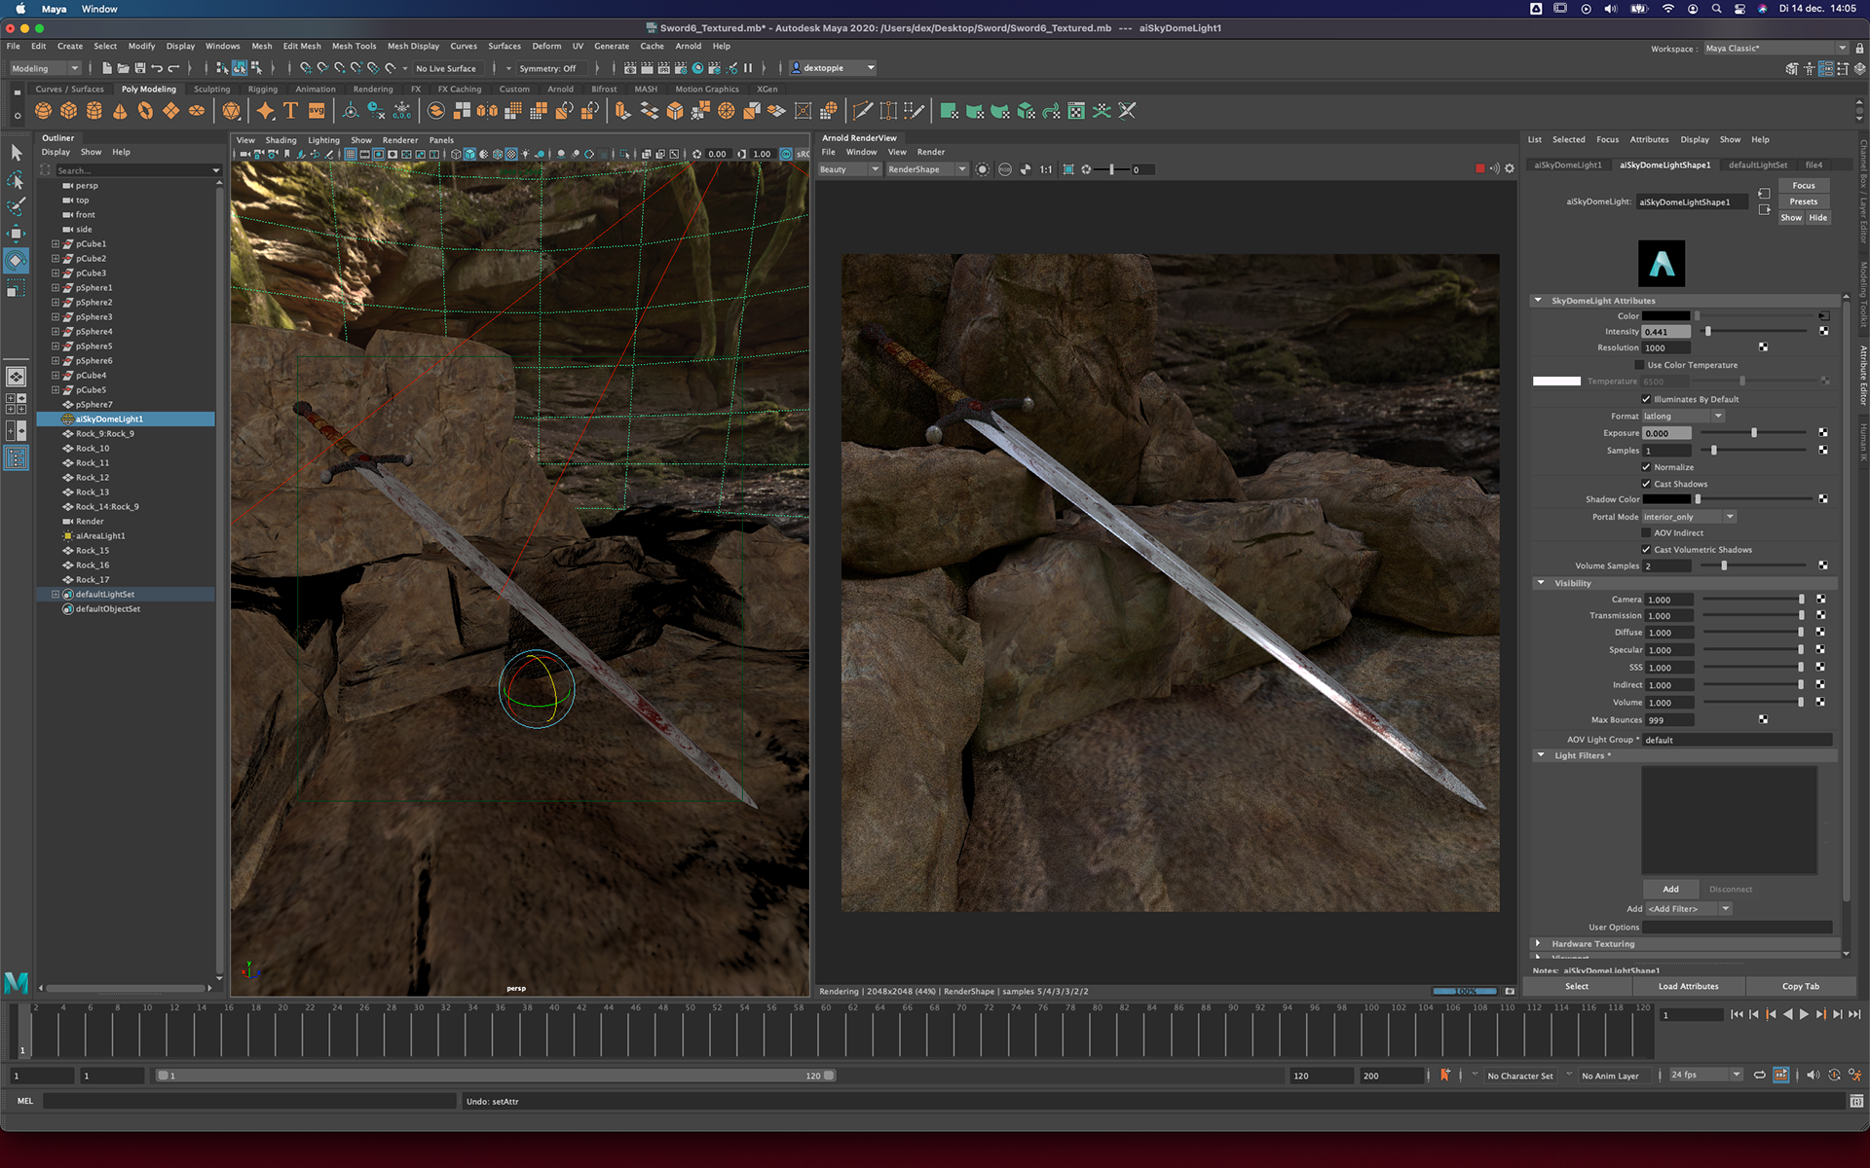Click the Shadow Color swatch

pyautogui.click(x=1666, y=499)
